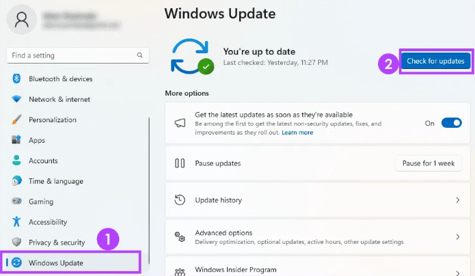This screenshot has width=475, height=276.
Task: Click Pause for 1 week button
Action: [x=429, y=163]
